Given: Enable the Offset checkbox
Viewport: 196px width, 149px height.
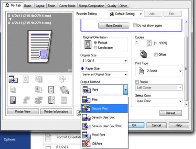Looking at the screenshot, I should click(156, 55).
